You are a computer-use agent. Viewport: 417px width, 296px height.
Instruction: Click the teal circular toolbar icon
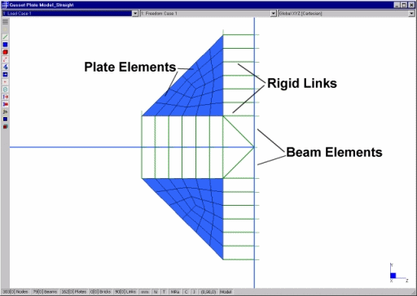[5, 89]
